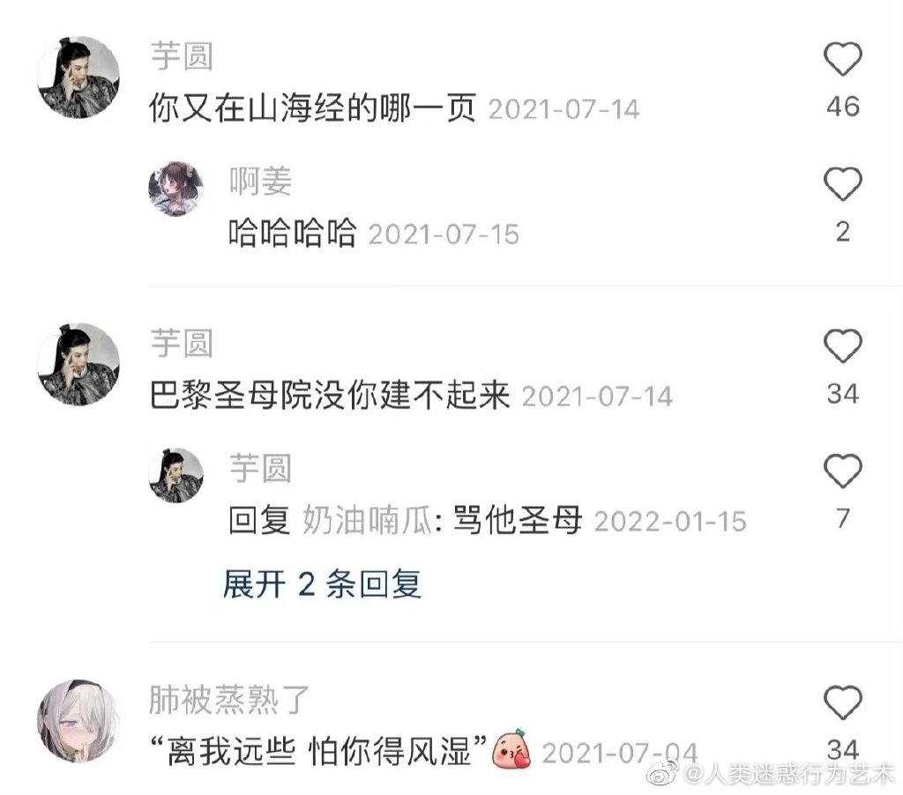Screen dimensions: 903x795
Task: Open 啊姜's profile avatar
Action: pos(175,189)
